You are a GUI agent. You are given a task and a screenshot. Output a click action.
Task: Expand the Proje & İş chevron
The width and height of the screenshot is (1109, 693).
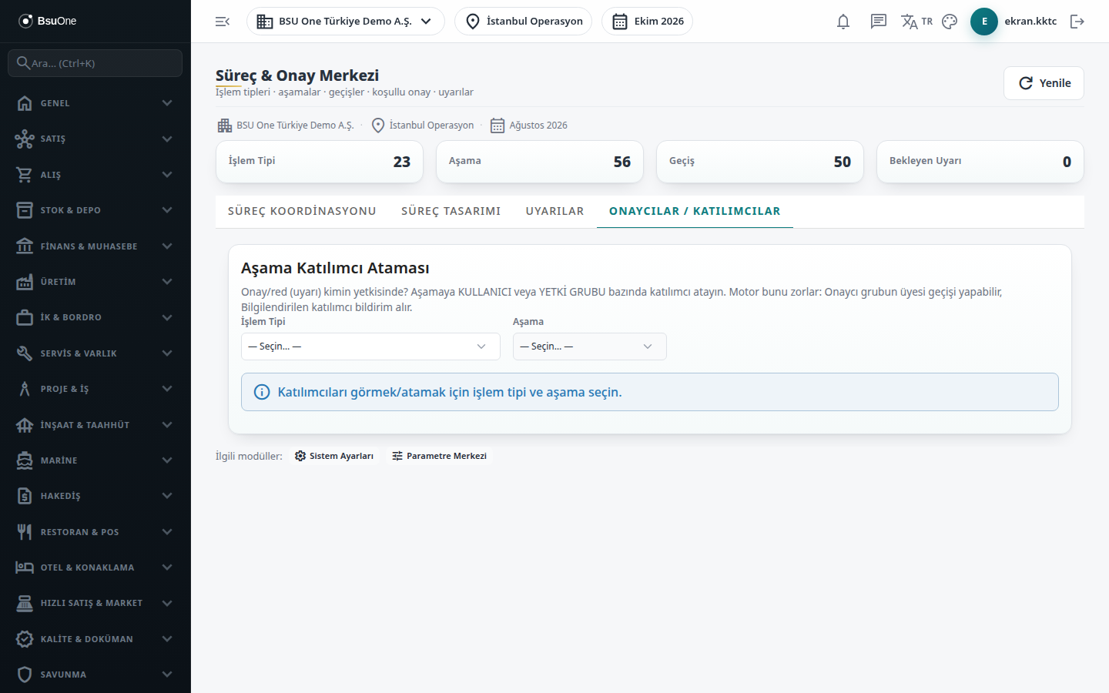(x=167, y=389)
